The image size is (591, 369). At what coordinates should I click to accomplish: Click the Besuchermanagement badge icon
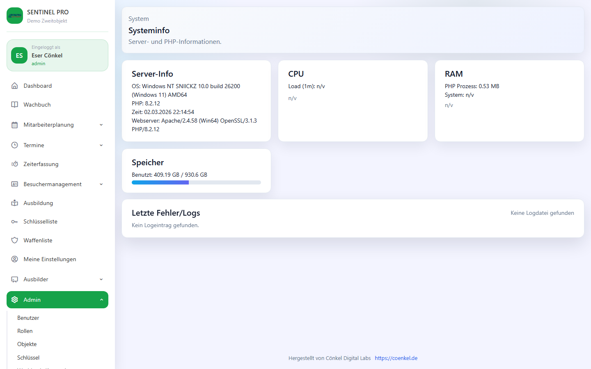click(x=14, y=184)
